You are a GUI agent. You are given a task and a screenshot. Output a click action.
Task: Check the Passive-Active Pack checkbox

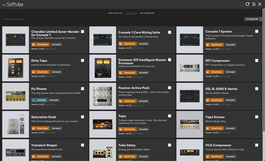click(x=169, y=88)
